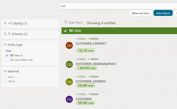The width and height of the screenshot is (177, 109).
Task: Open the CUSTOMER table entry
Action: 84,99
